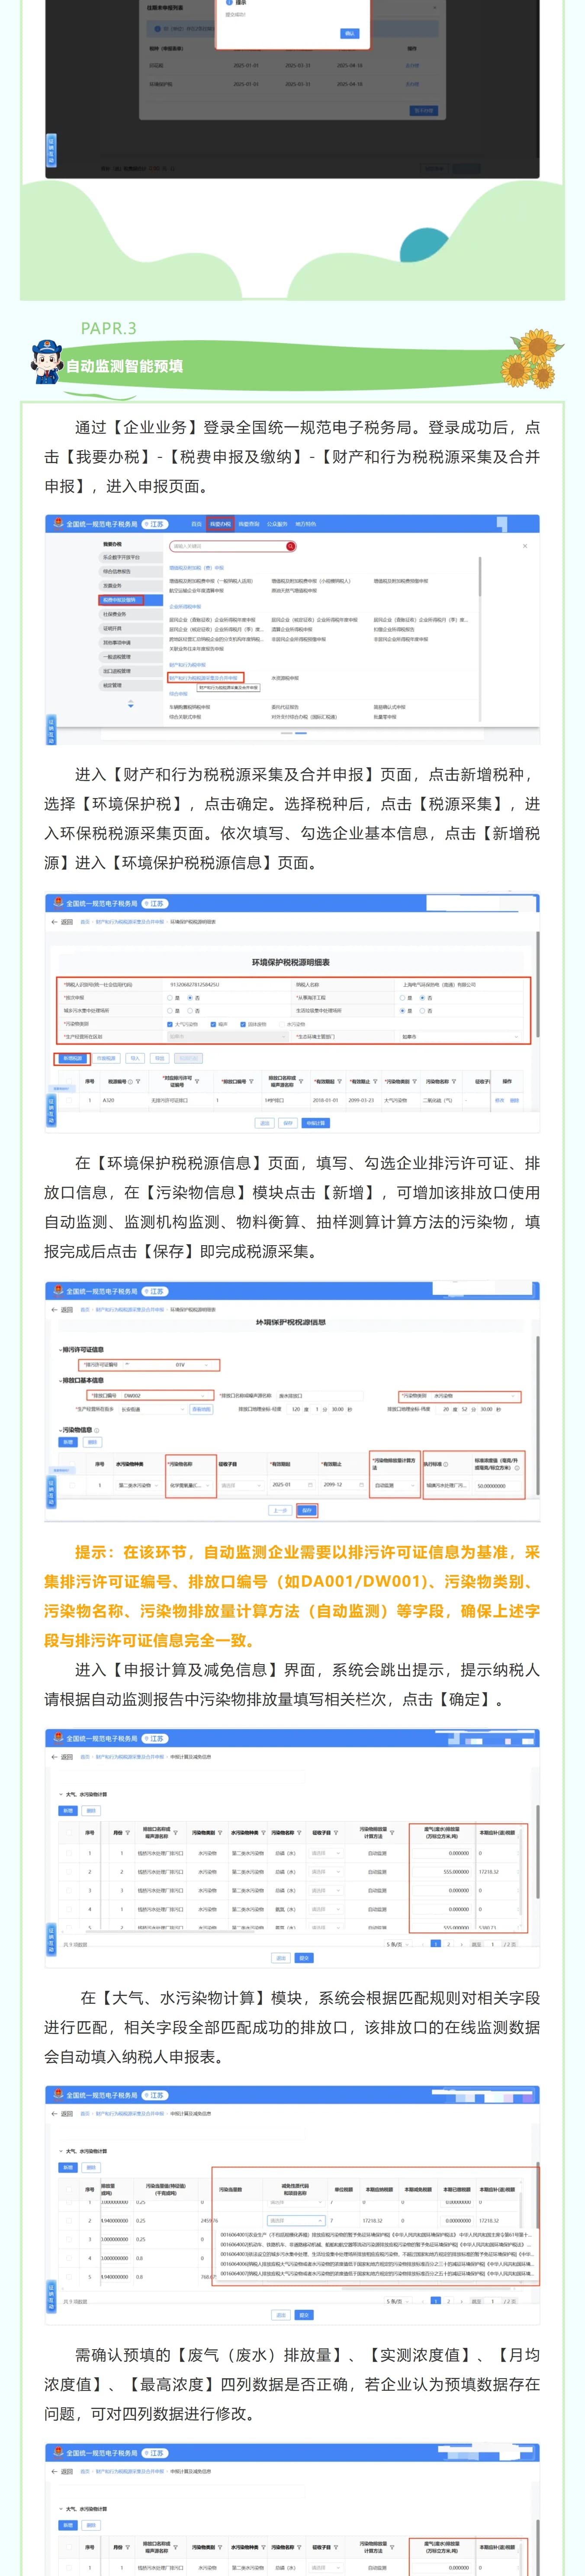Click 环境保护税税源明细表 page title
The image size is (585, 2576).
291,962
